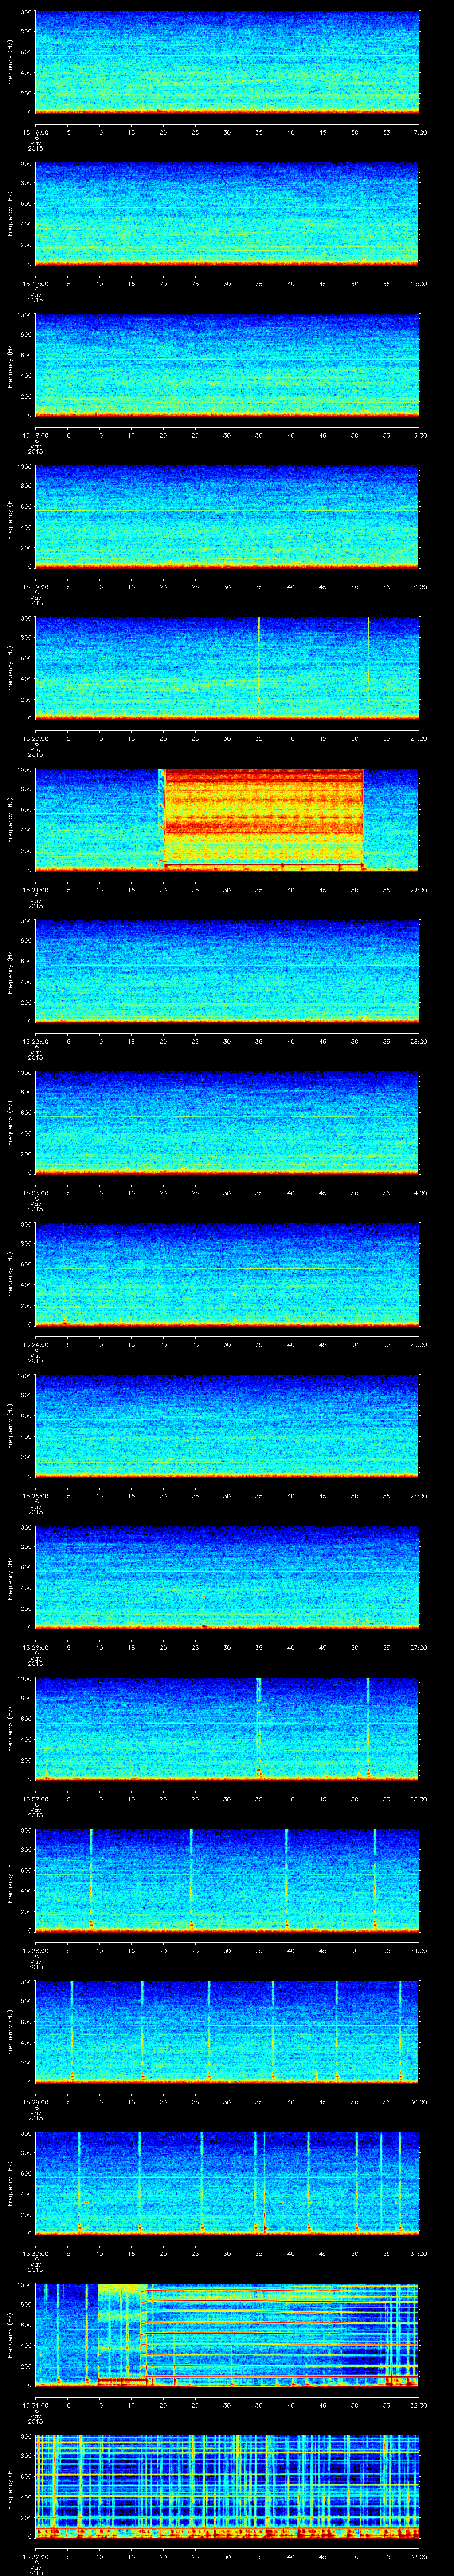This screenshot has width=454, height=2576.
Task: Click the 21:00 end time label
Action: pyautogui.click(x=418, y=738)
